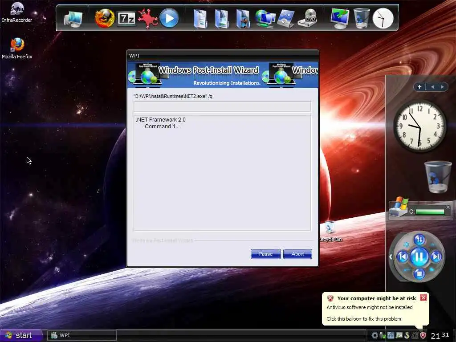The width and height of the screenshot is (456, 342).
Task: Select the WPI taskbar button
Action: click(x=82, y=335)
